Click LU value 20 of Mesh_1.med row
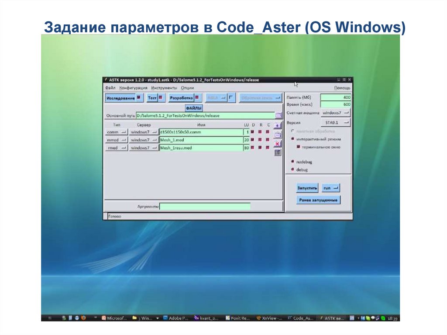447x335 pixels. coord(247,140)
